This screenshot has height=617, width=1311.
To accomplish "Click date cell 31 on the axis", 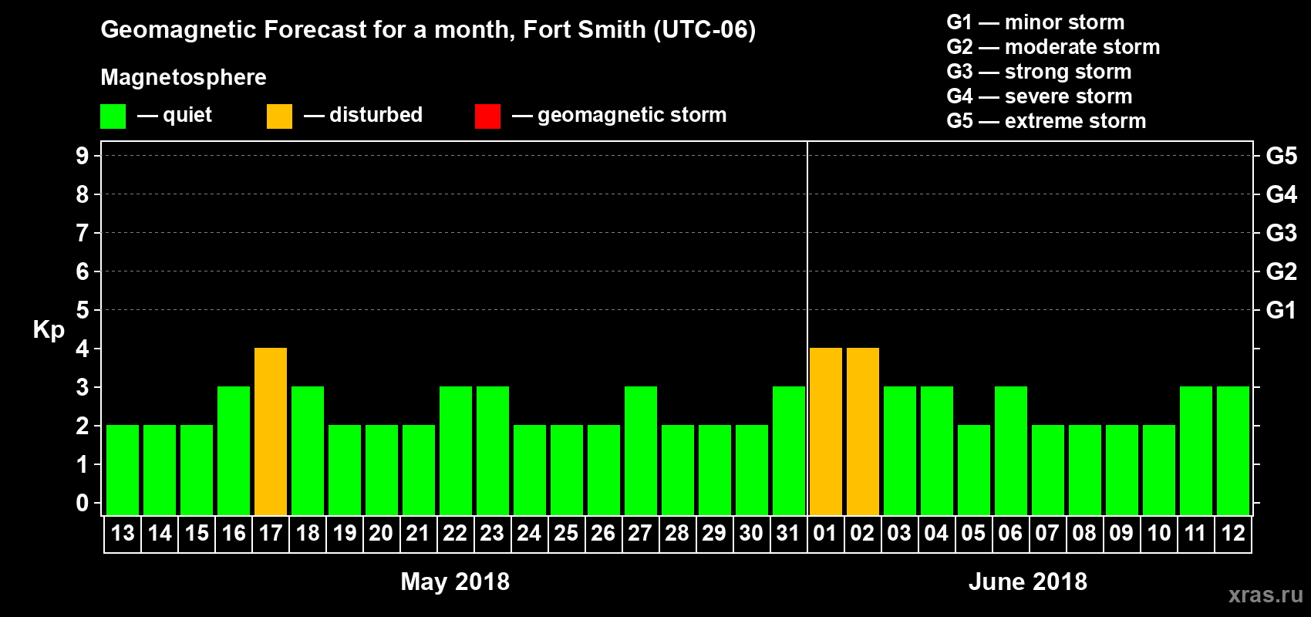I will click(789, 534).
